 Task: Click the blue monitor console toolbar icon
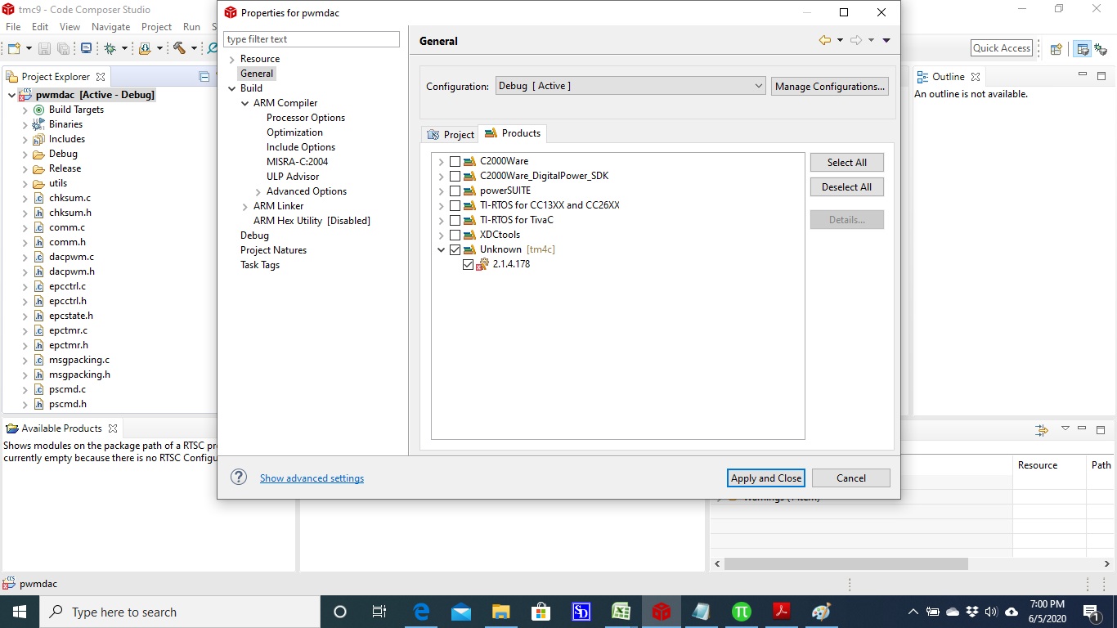[x=86, y=48]
